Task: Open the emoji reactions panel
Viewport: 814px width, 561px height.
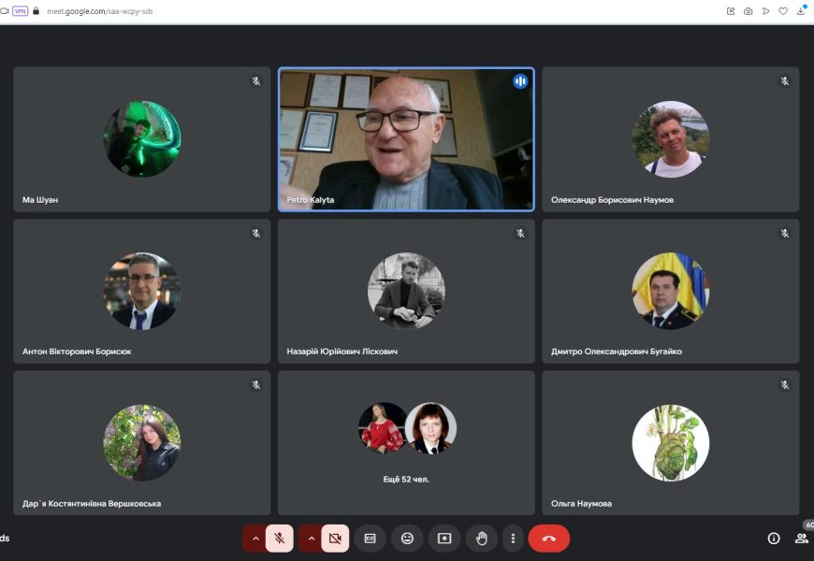Action: pyautogui.click(x=407, y=539)
